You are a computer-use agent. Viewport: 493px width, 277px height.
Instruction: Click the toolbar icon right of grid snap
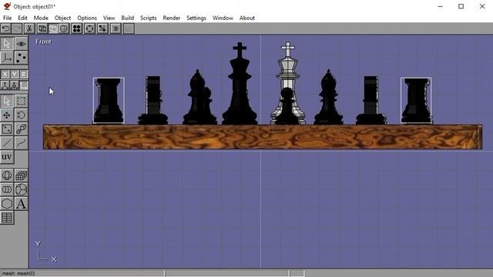pyautogui.click(x=116, y=28)
